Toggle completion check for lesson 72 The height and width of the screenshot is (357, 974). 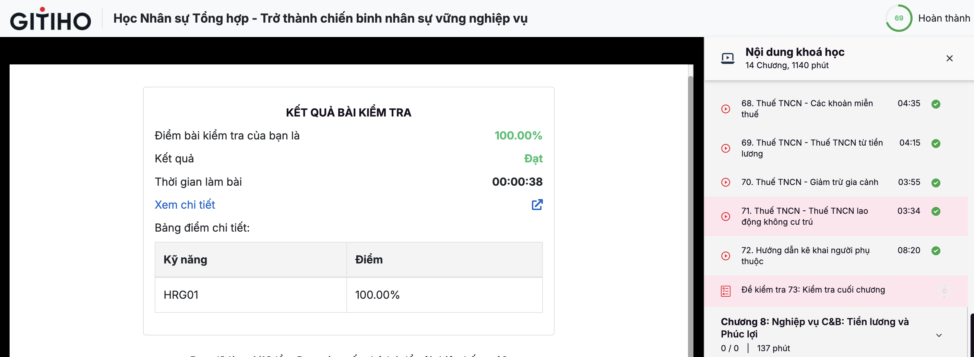[x=936, y=251]
